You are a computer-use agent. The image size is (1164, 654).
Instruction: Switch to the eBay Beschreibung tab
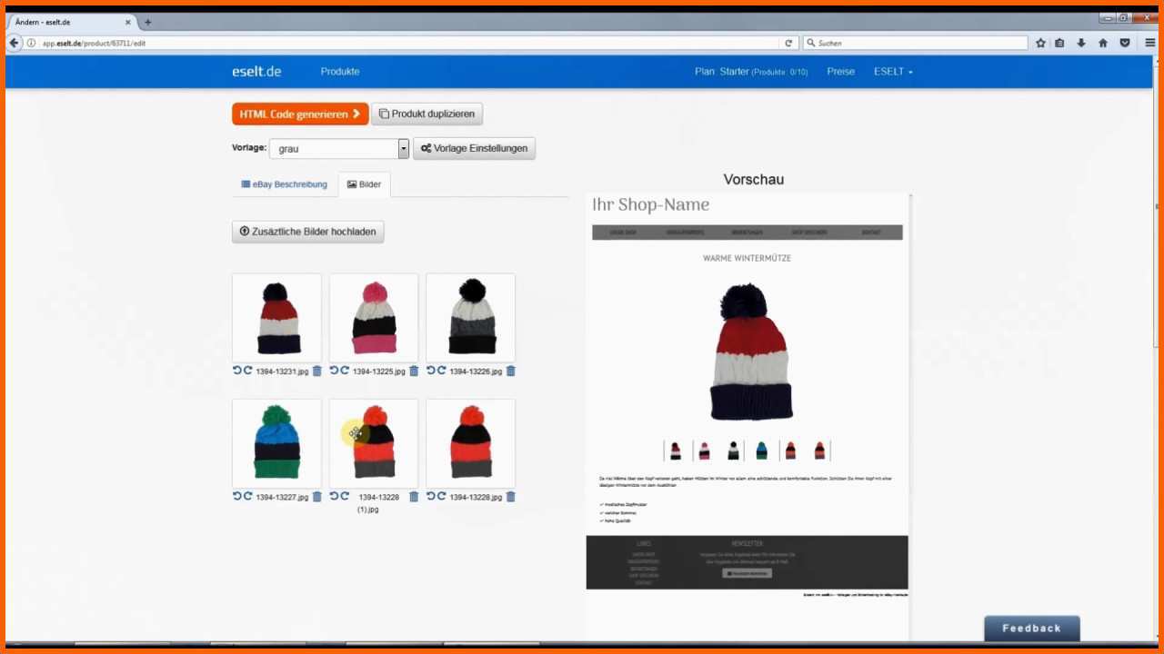coord(284,184)
